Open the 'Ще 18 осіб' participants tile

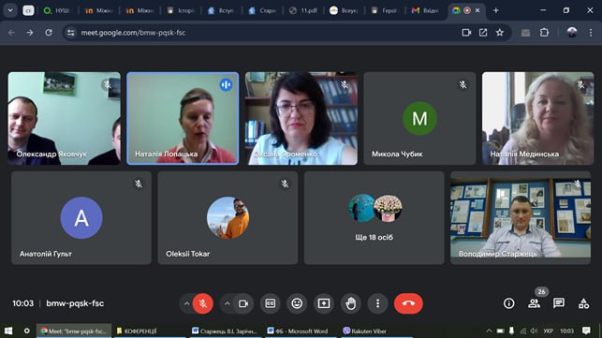374,218
